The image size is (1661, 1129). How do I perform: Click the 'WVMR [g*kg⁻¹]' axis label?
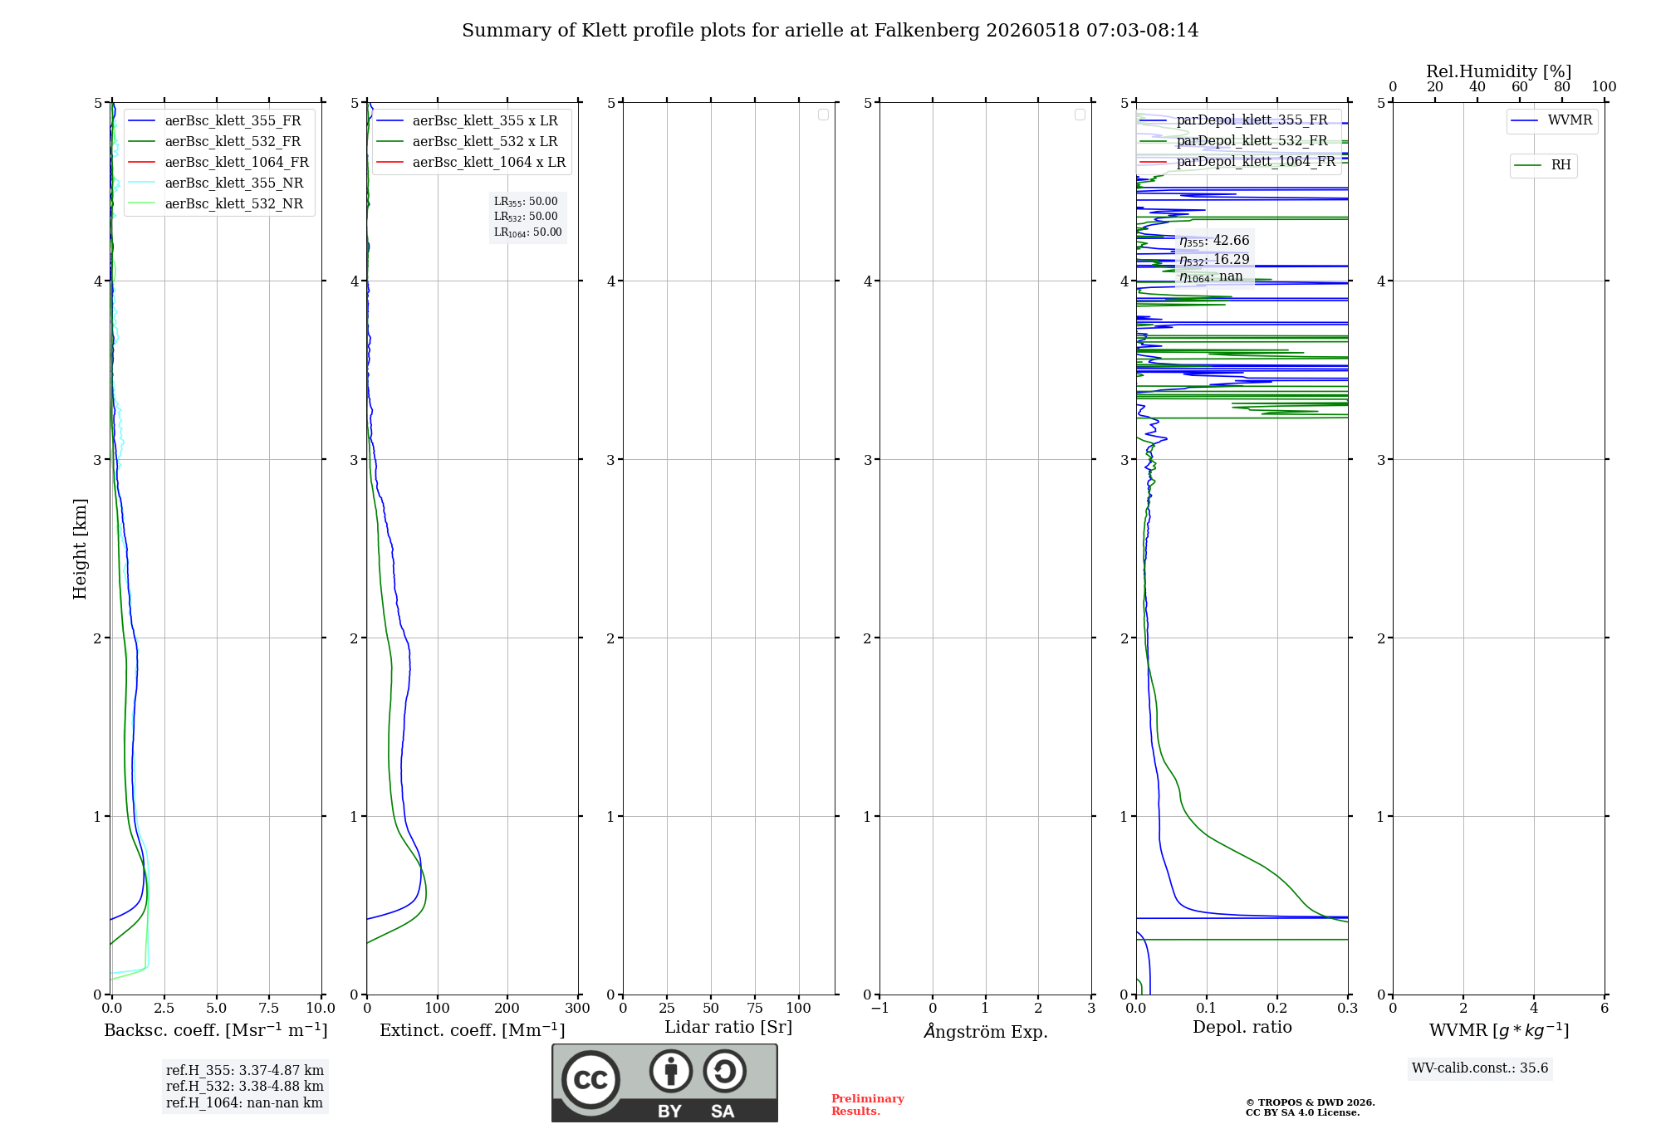pos(1499,1030)
